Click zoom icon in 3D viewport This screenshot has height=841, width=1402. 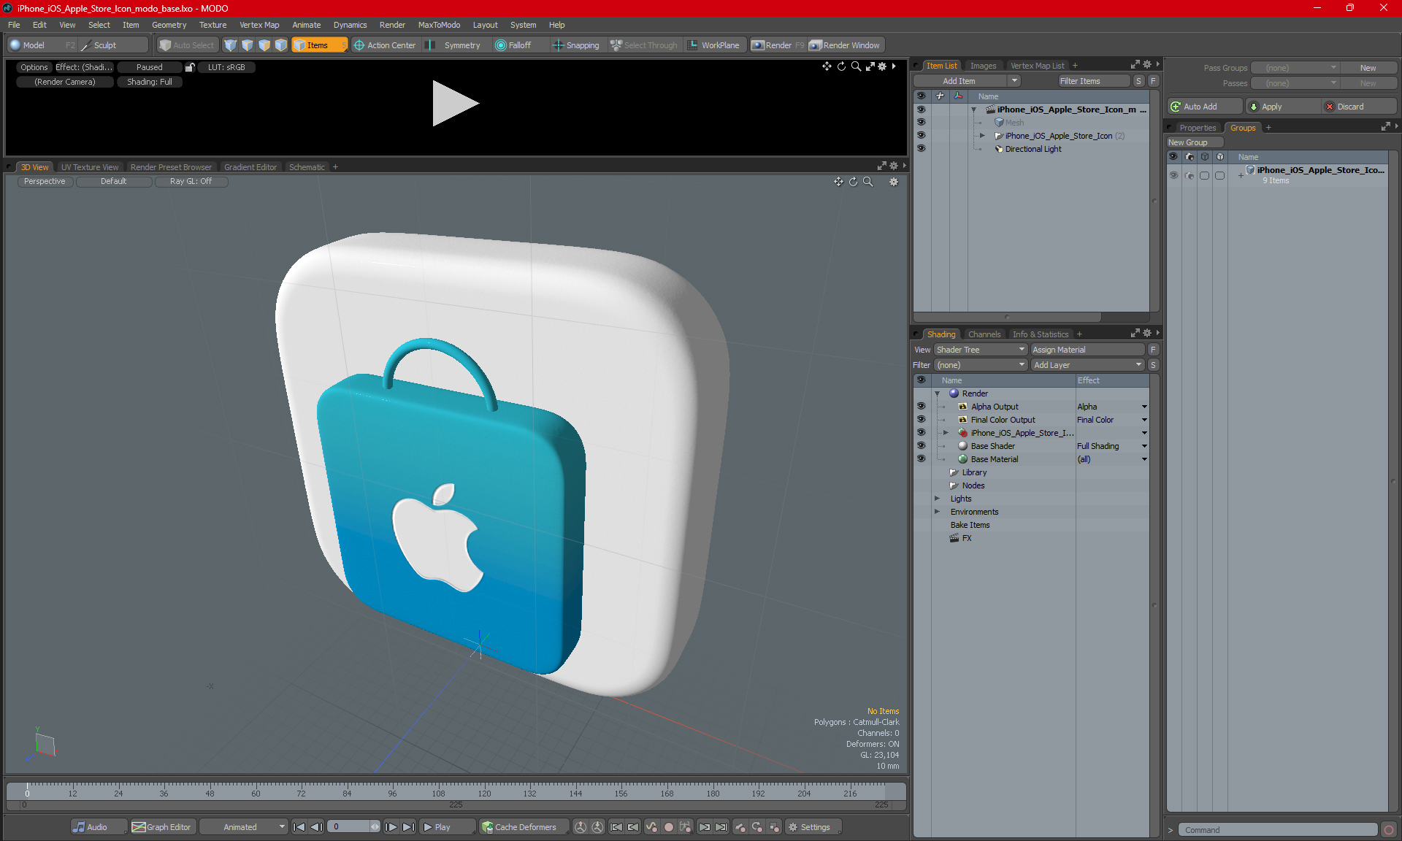(867, 182)
